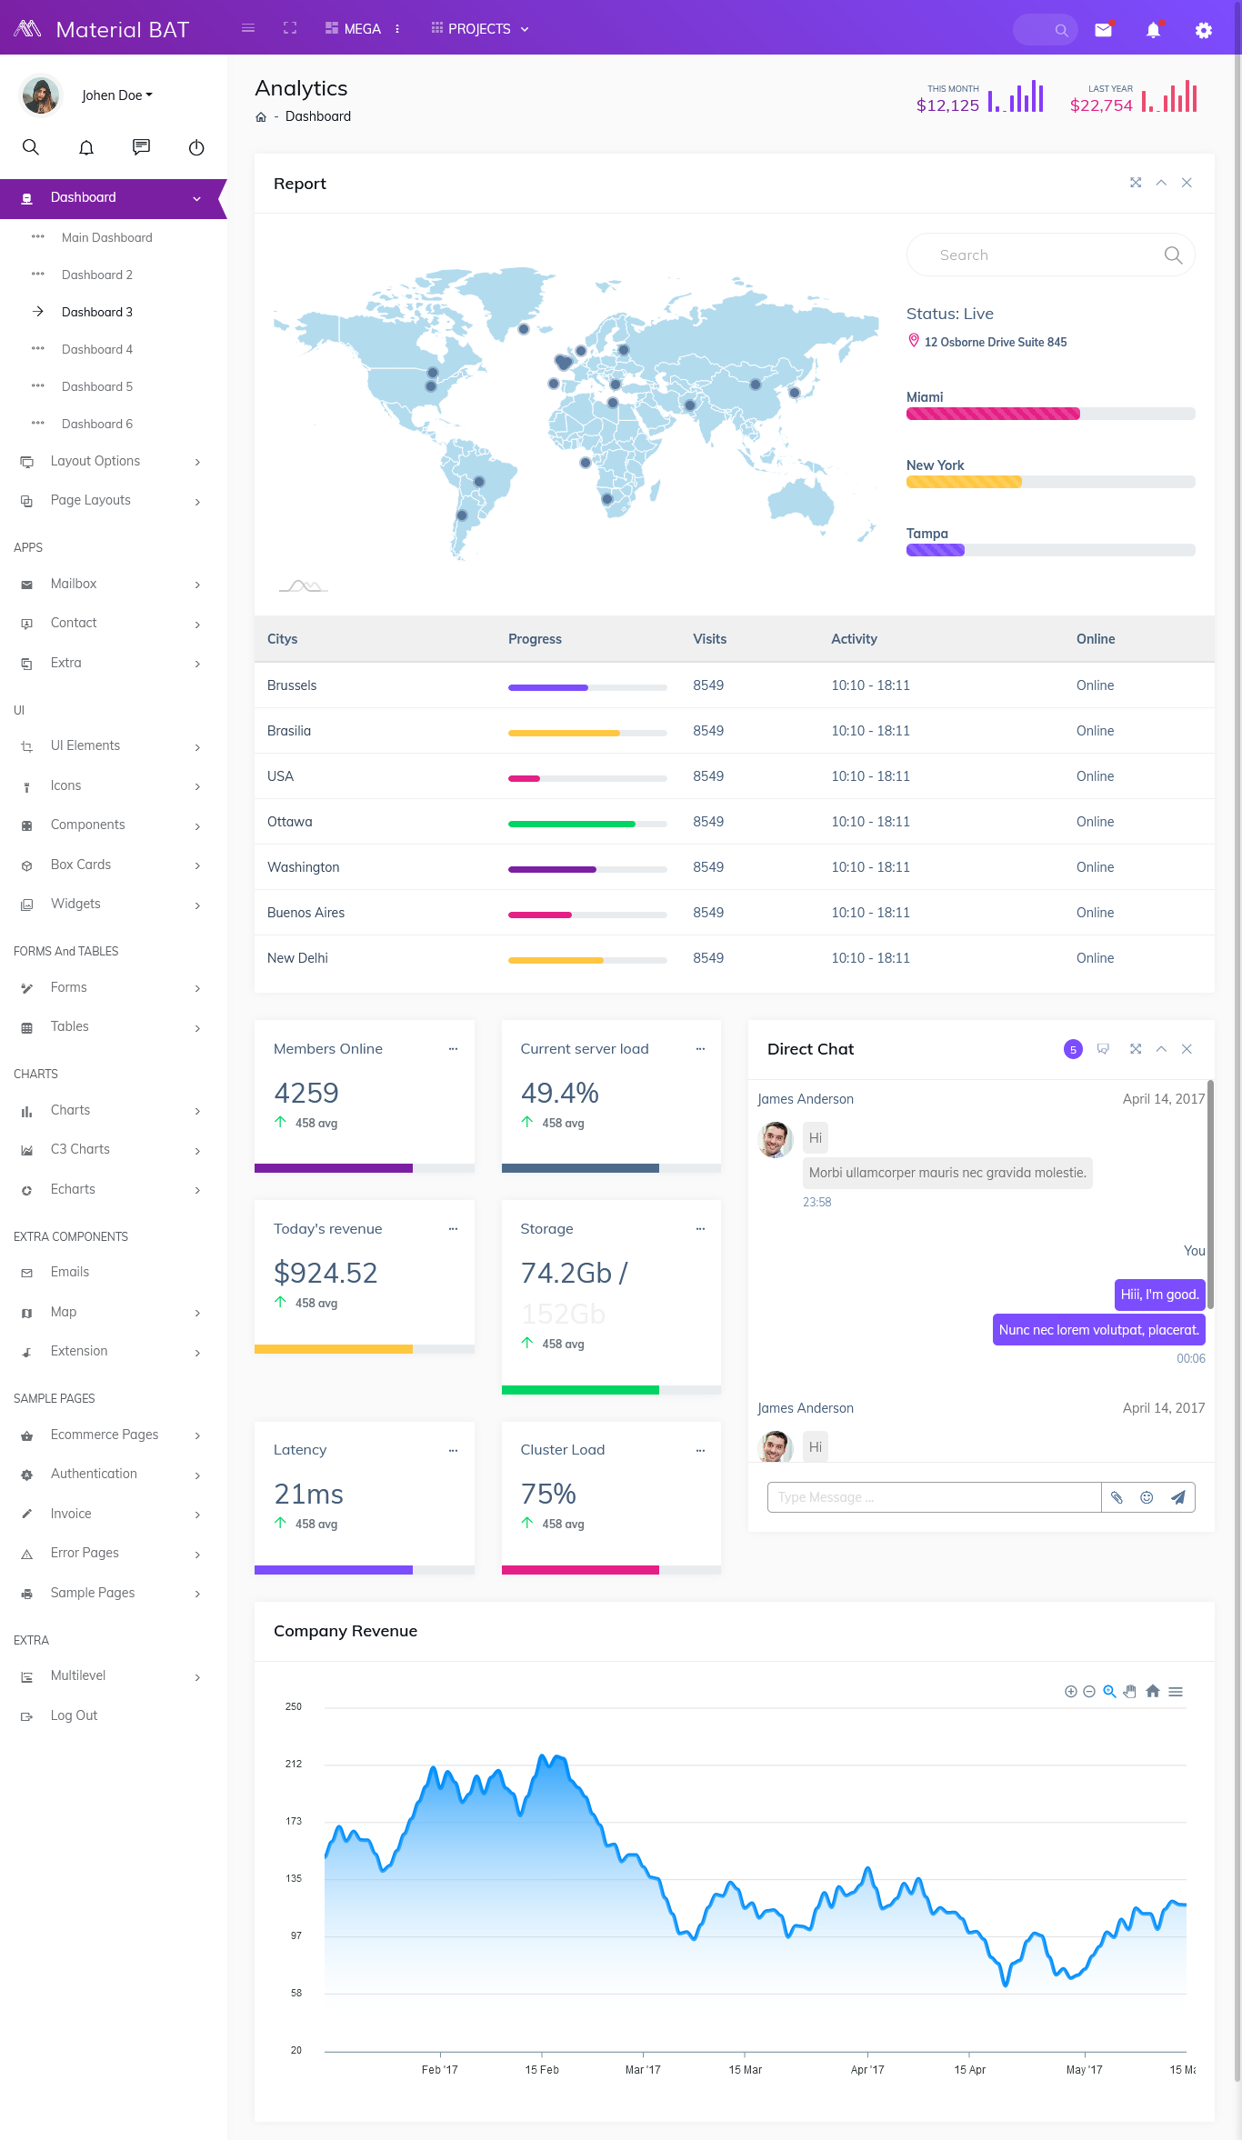This screenshot has height=2140, width=1242.
Task: Click attachment paperclip in chat input
Action: [1117, 1497]
